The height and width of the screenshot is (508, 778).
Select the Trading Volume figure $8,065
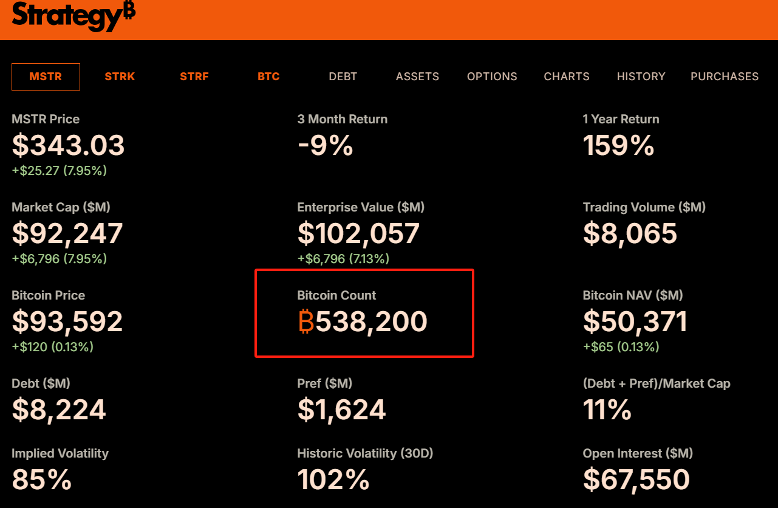point(630,234)
